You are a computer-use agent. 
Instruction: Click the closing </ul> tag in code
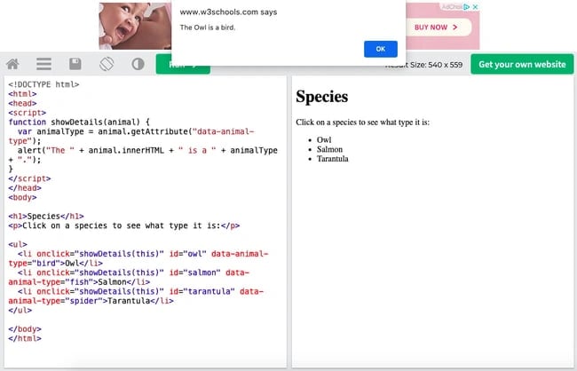pos(20,311)
